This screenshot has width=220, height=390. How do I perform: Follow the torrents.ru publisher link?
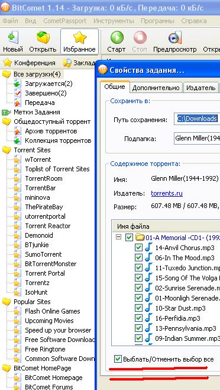[x=167, y=193]
